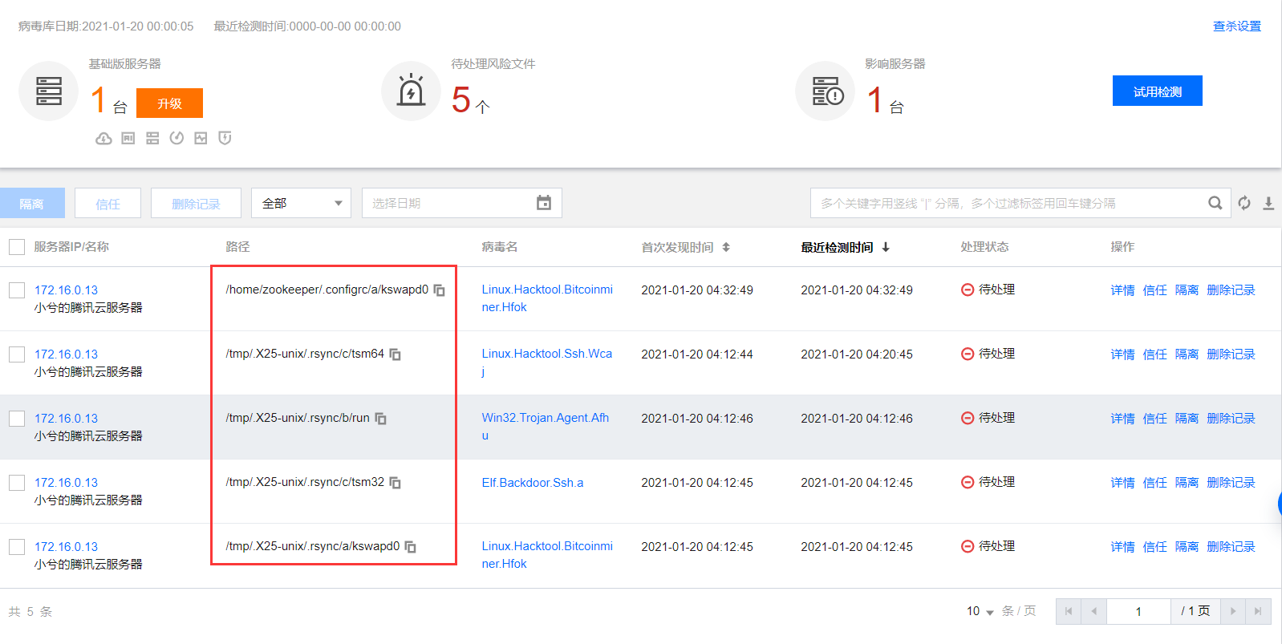Check the row for Elf.Backdoor.Ssh.a
This screenshot has height=644, width=1282.
click(x=17, y=483)
